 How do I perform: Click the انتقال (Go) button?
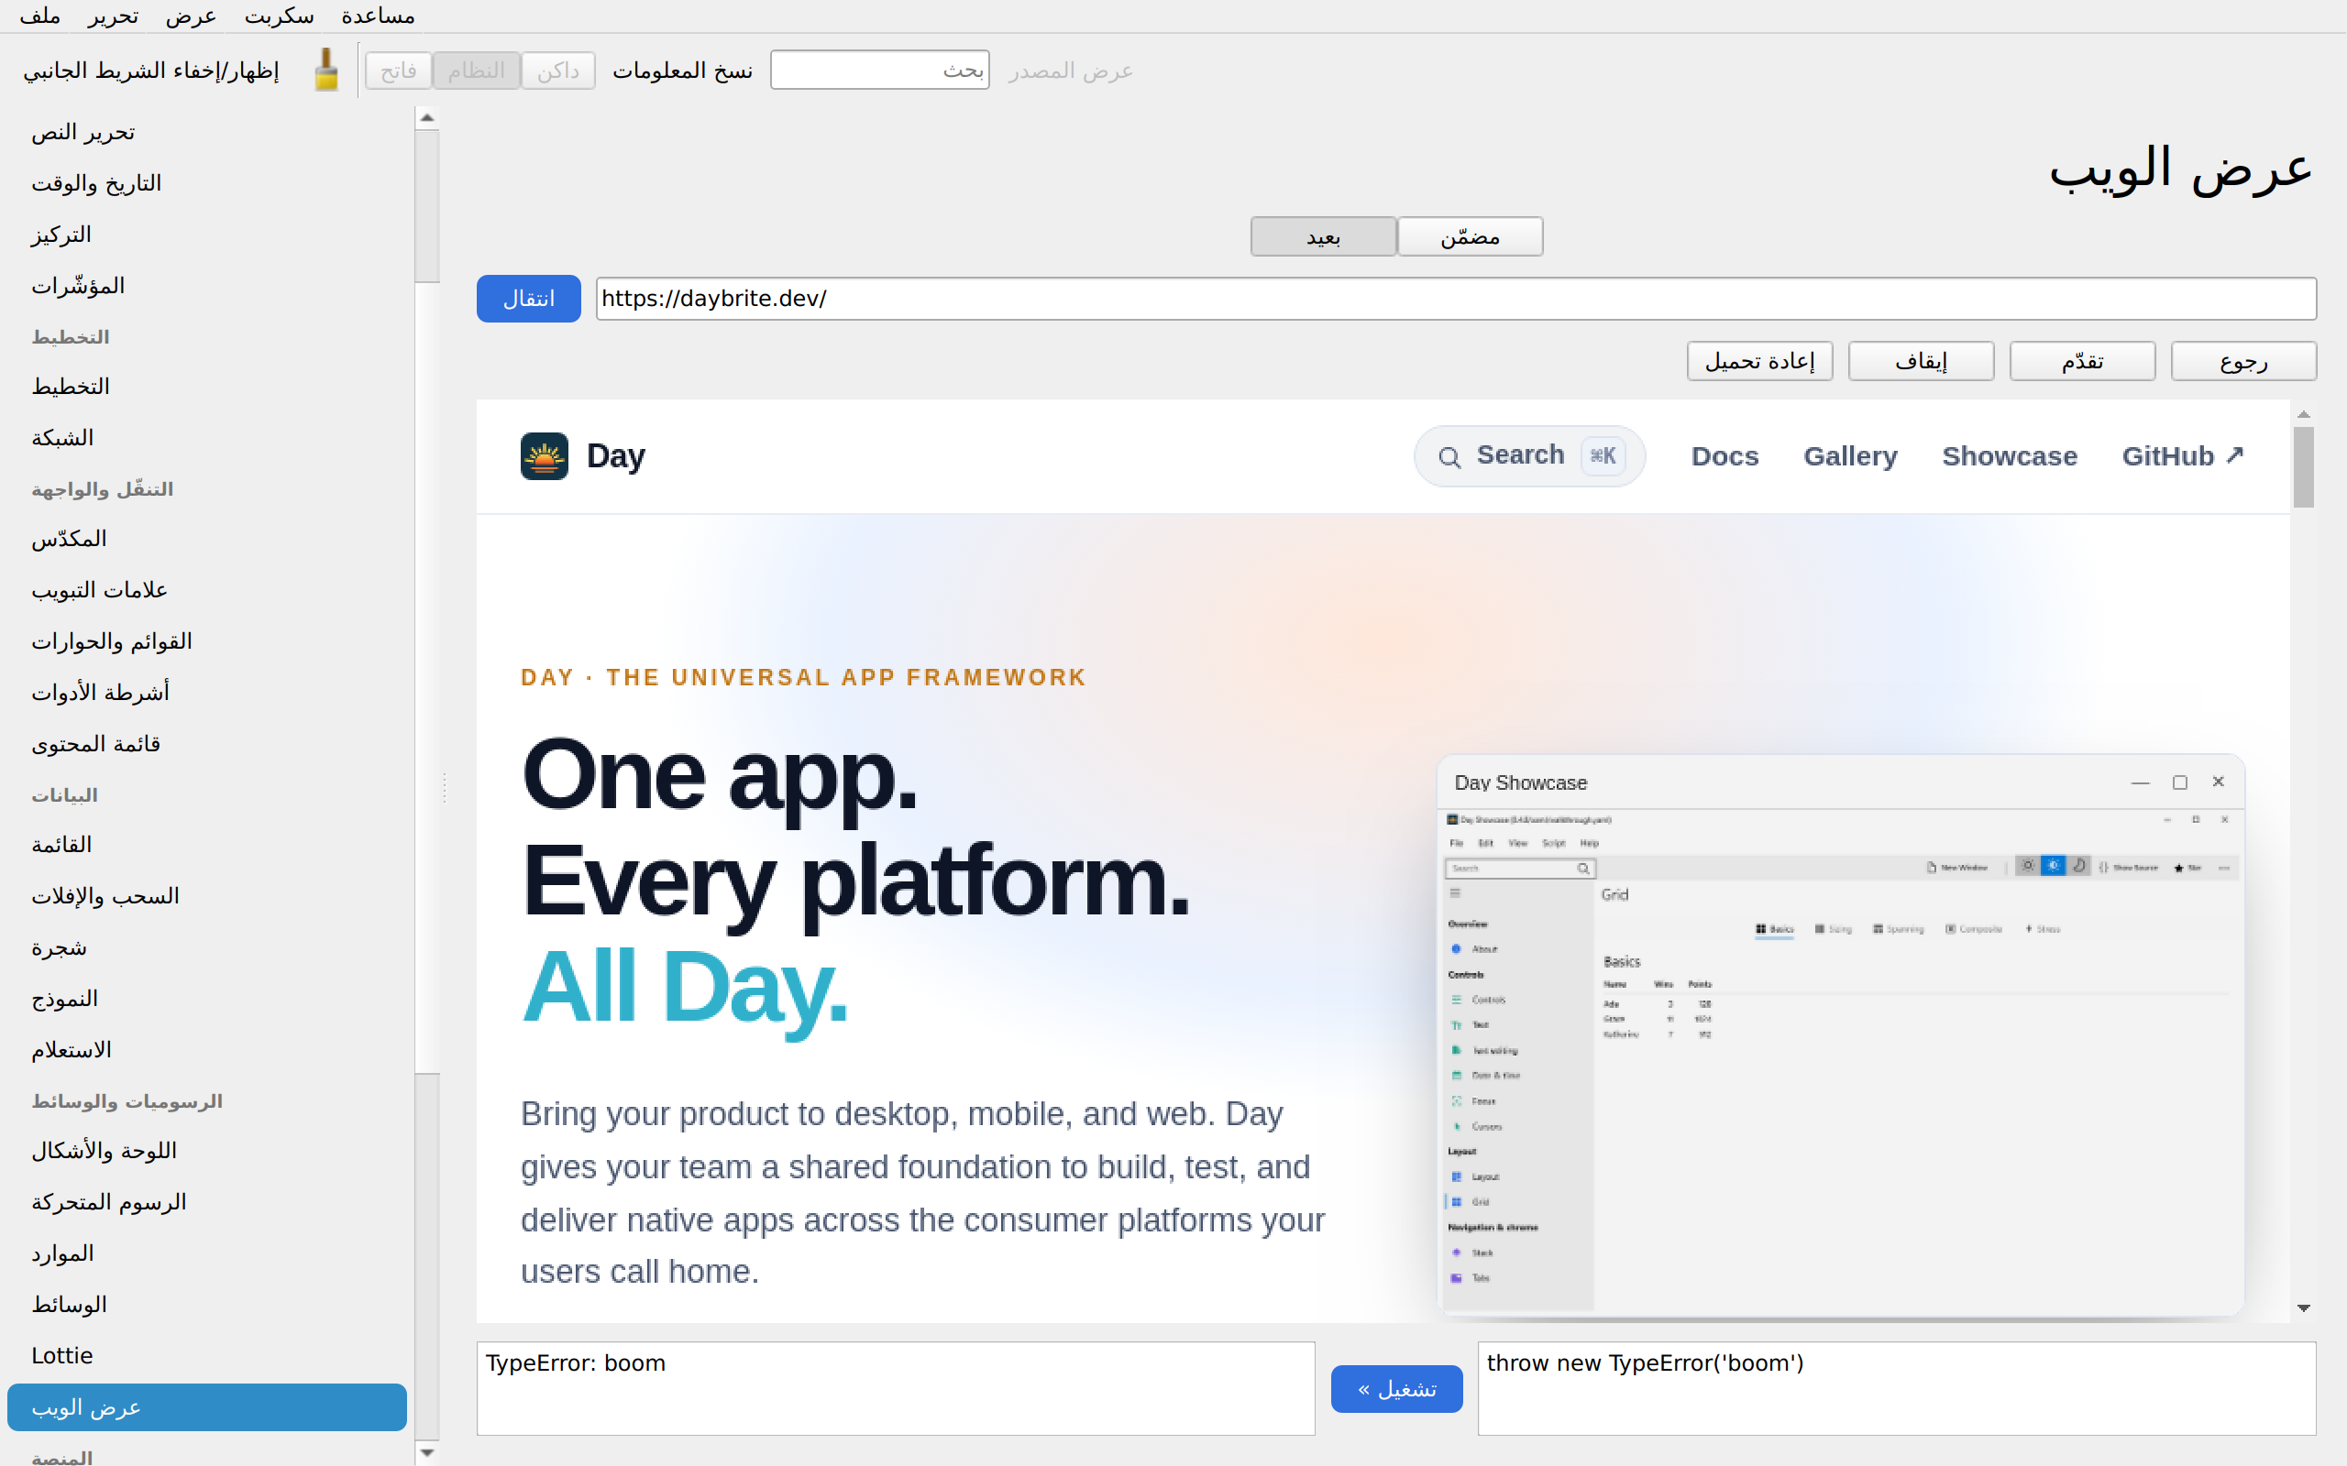click(529, 299)
